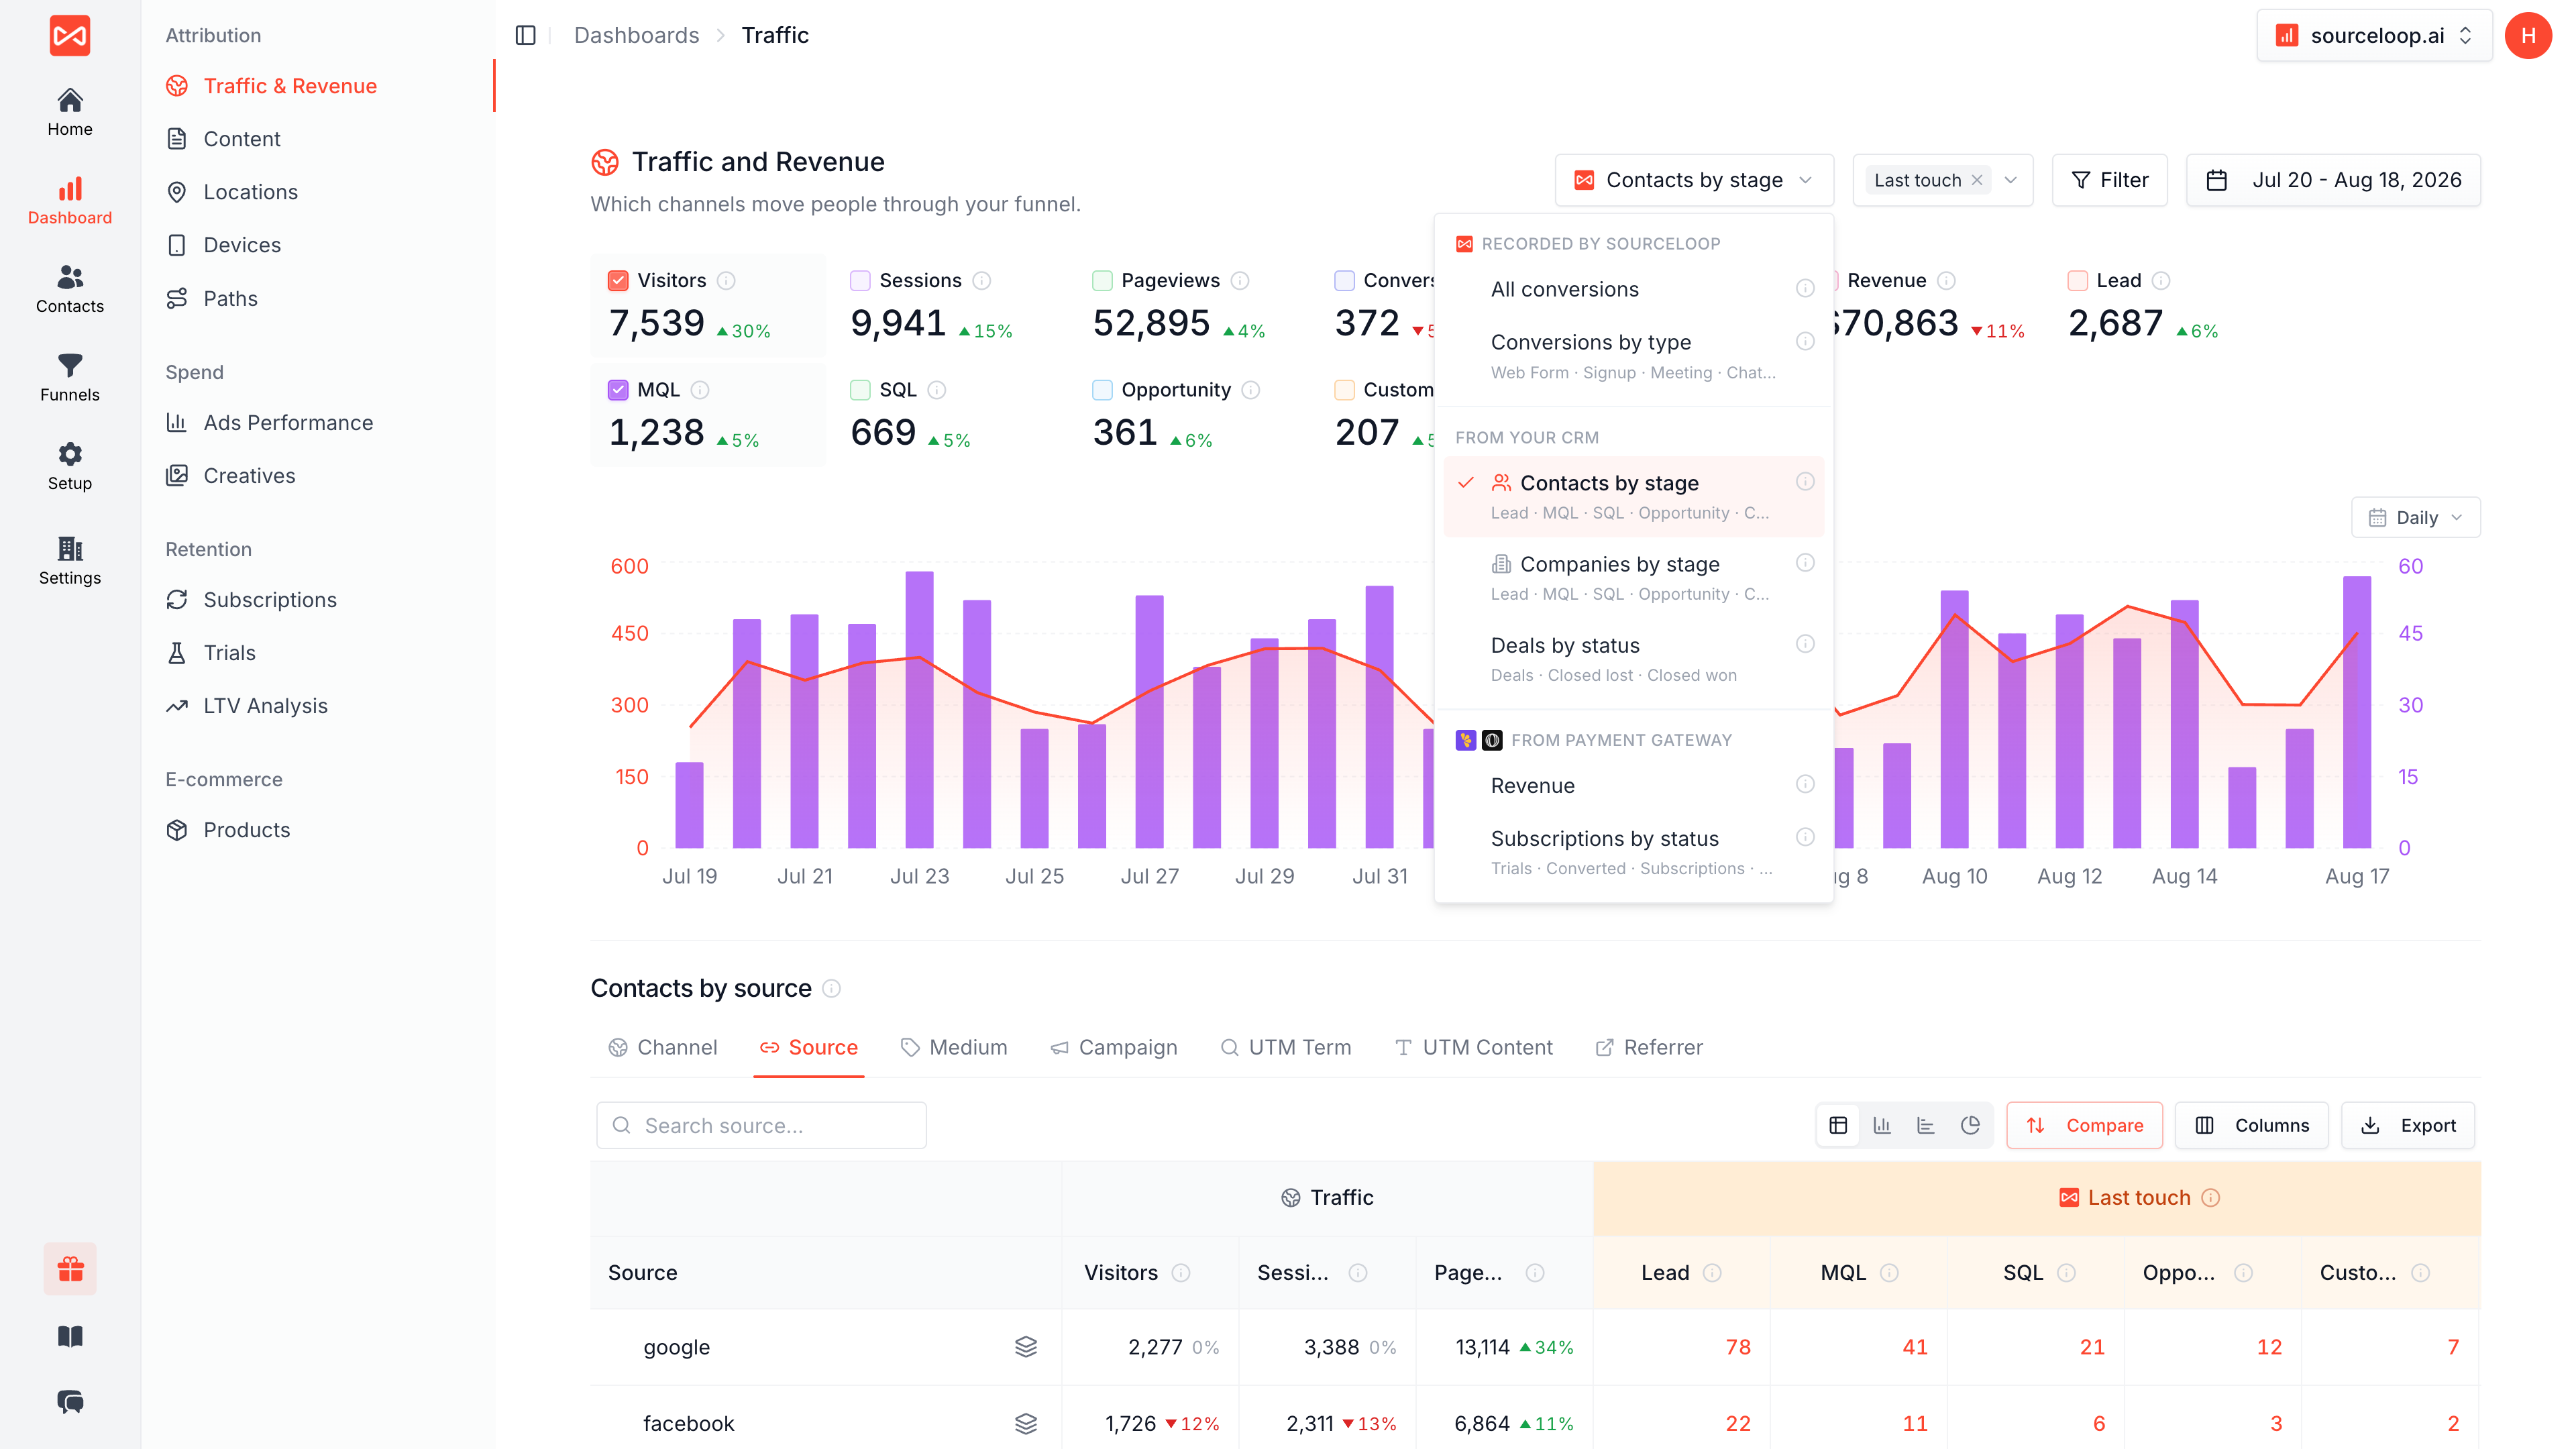This screenshot has width=2576, height=1449.
Task: Show info for Visitors metric card
Action: pyautogui.click(x=726, y=280)
